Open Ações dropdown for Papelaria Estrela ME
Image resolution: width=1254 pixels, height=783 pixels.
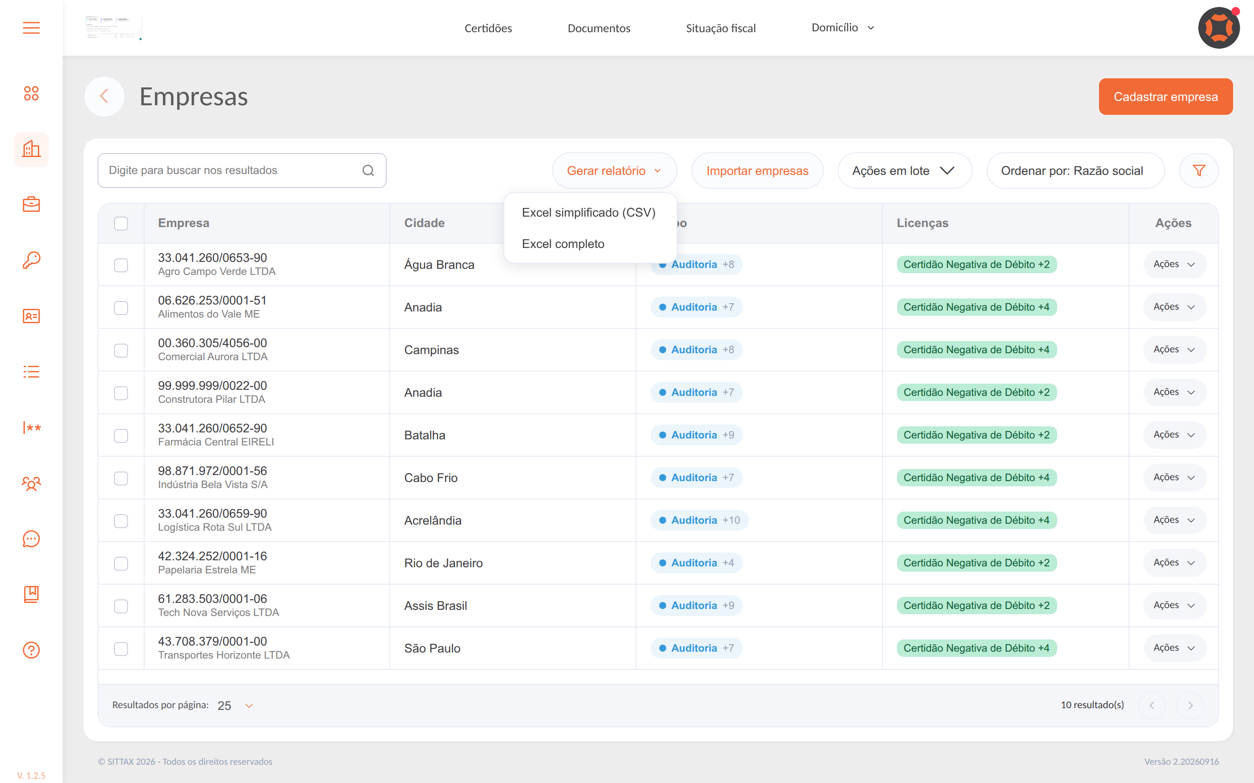click(x=1174, y=563)
